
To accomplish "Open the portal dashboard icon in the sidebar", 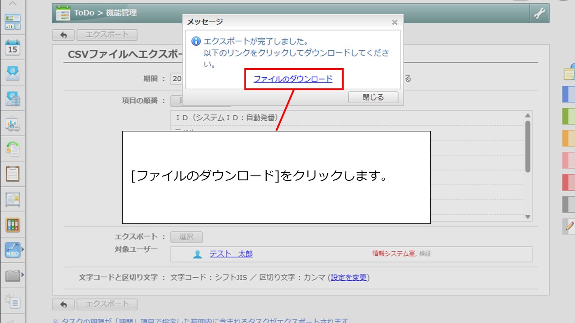I will pyautogui.click(x=13, y=22).
